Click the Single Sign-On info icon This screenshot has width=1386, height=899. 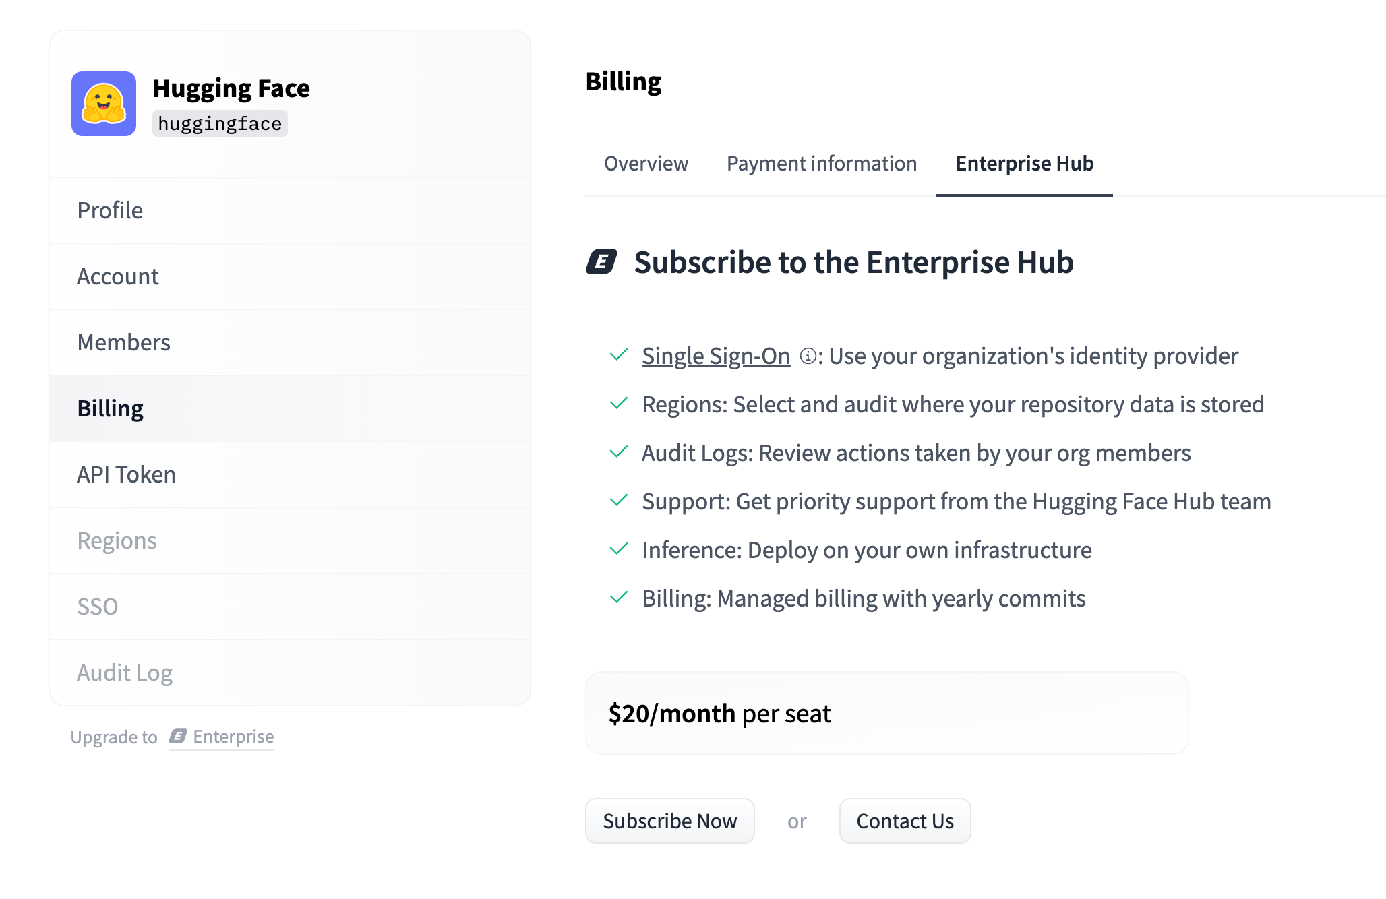click(808, 356)
